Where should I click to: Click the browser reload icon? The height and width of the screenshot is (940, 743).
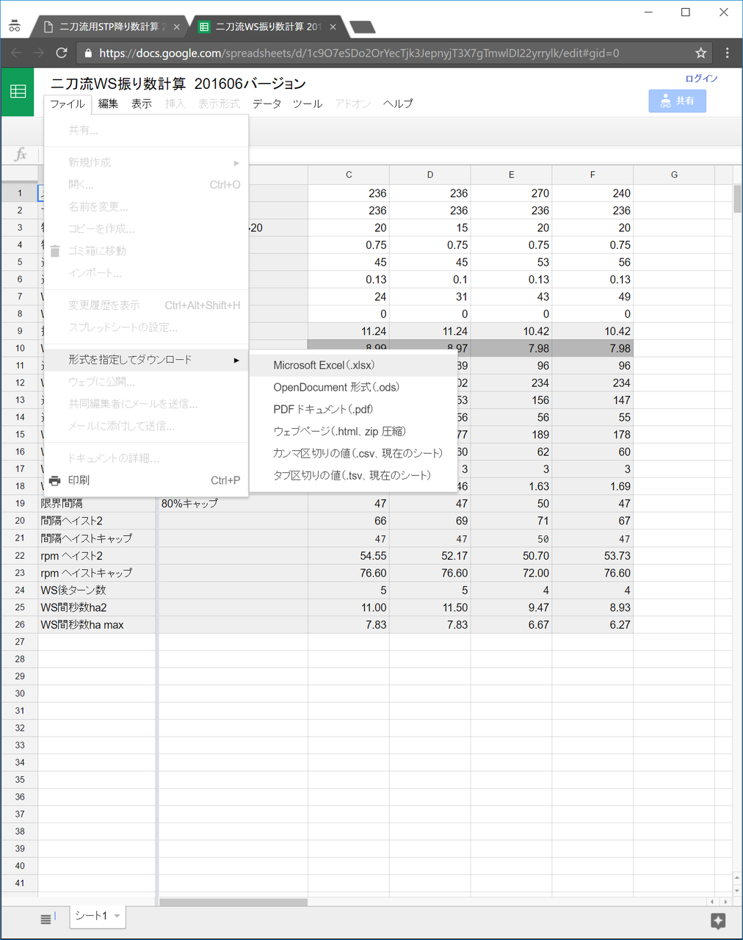62,53
